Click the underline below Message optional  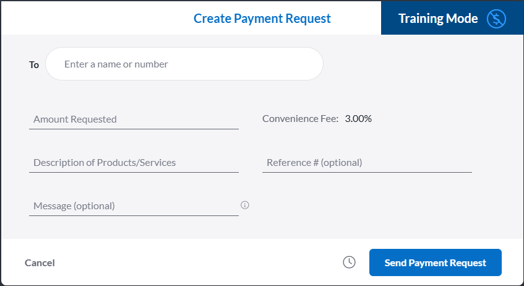[x=134, y=215]
